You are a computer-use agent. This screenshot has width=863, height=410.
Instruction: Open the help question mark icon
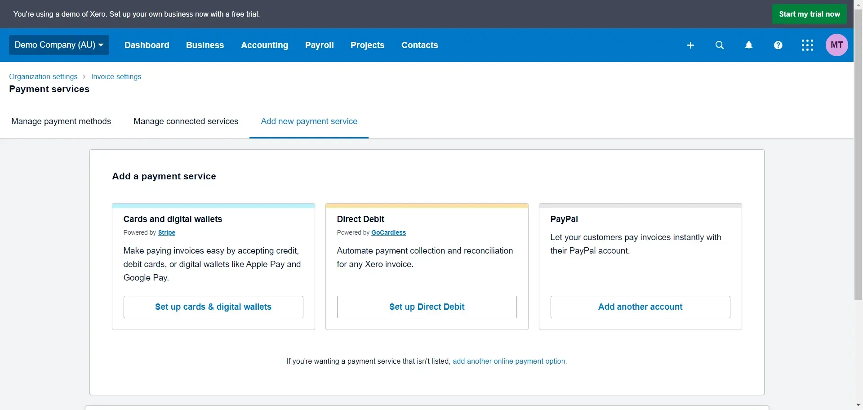(x=778, y=45)
